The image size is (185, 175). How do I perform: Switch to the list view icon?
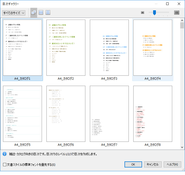coord(48,13)
